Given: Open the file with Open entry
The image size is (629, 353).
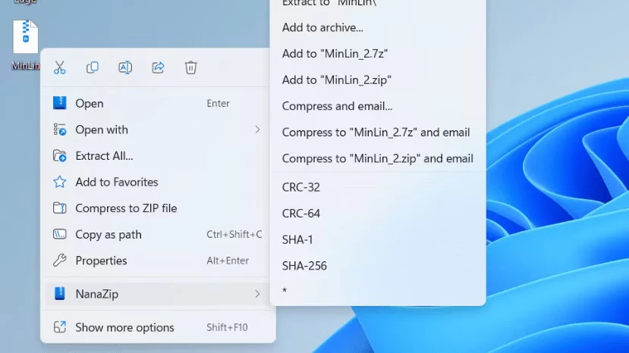Looking at the screenshot, I should pyautogui.click(x=90, y=104).
